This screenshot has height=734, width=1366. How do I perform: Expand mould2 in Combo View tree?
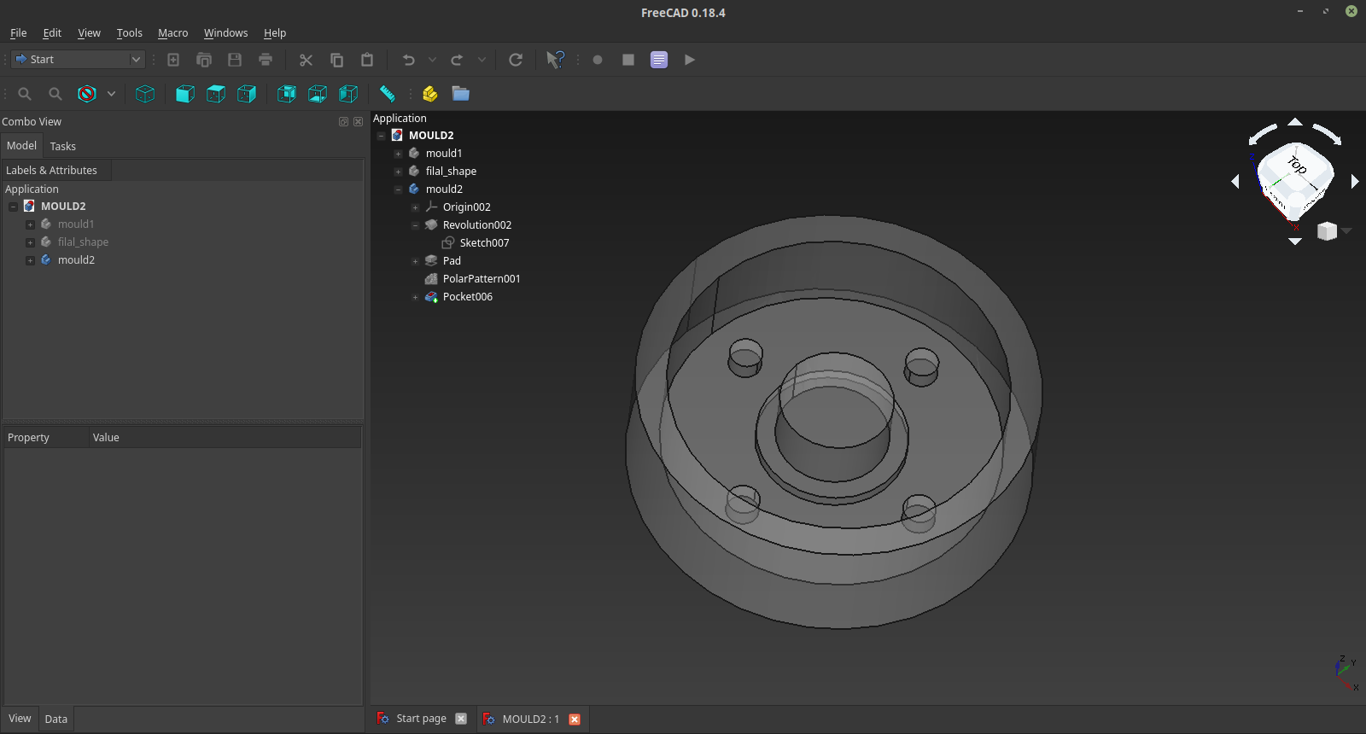coord(30,260)
